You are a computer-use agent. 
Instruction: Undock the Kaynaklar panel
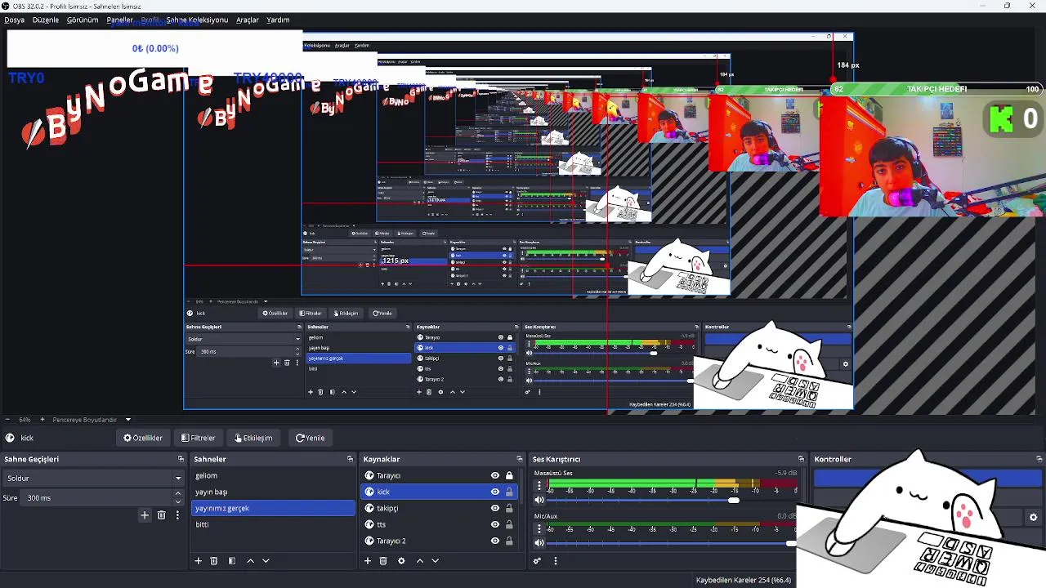click(519, 459)
